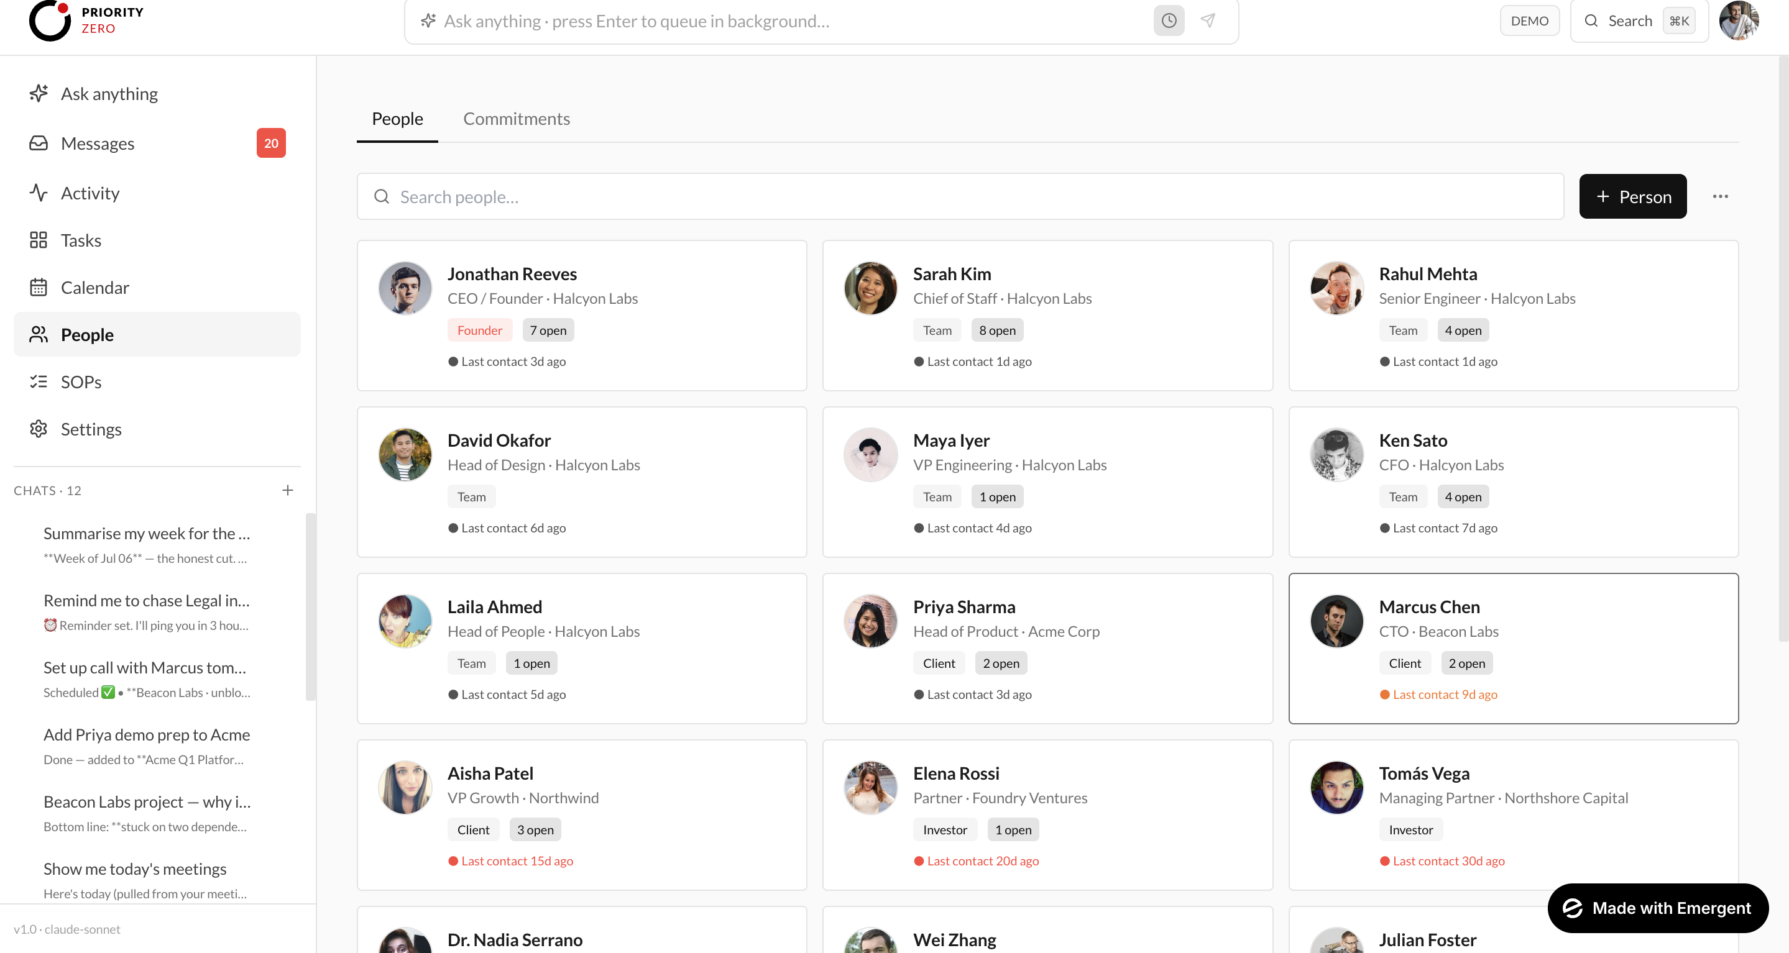Click the 7 open badge on Jonathan Reeves
The image size is (1789, 953).
[548, 331]
